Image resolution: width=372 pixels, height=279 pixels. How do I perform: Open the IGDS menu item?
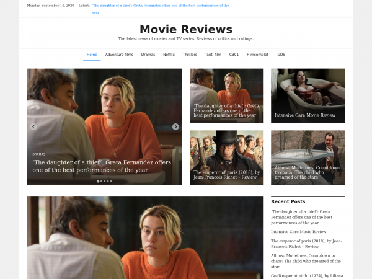(x=281, y=55)
